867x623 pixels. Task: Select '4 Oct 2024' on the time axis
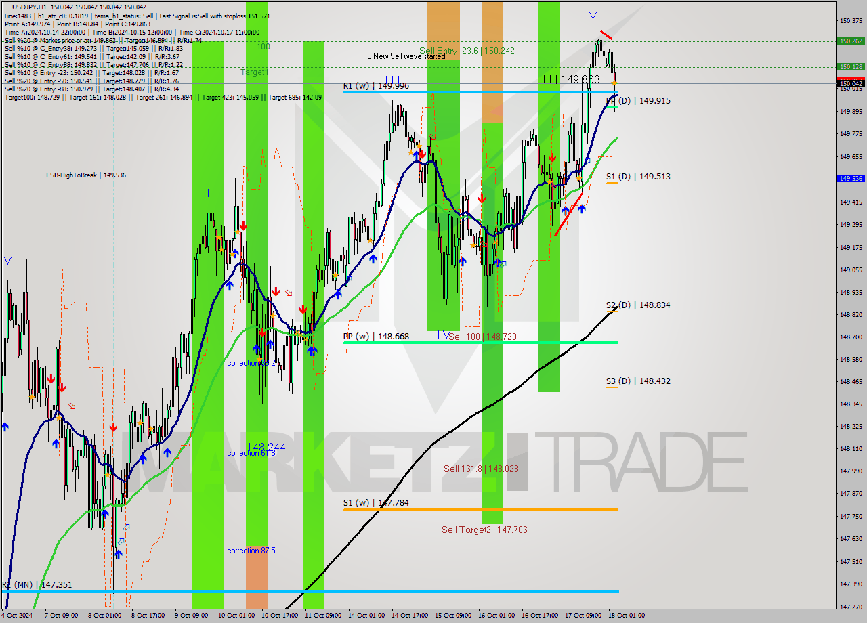(x=17, y=616)
